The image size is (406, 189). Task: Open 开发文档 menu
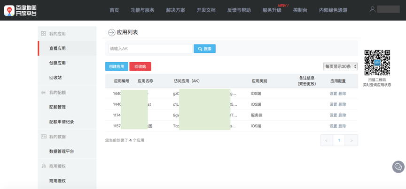(206, 10)
